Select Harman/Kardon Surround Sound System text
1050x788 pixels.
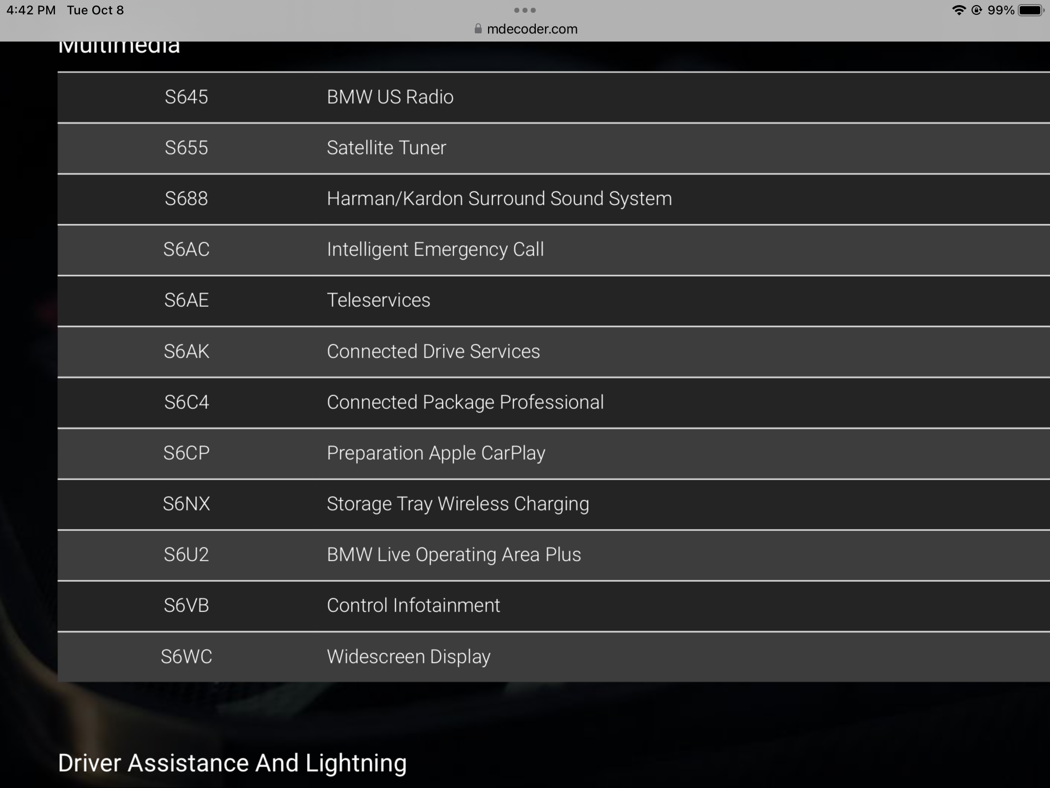coord(499,199)
